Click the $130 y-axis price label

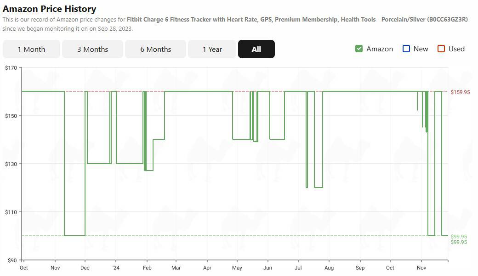(11, 164)
